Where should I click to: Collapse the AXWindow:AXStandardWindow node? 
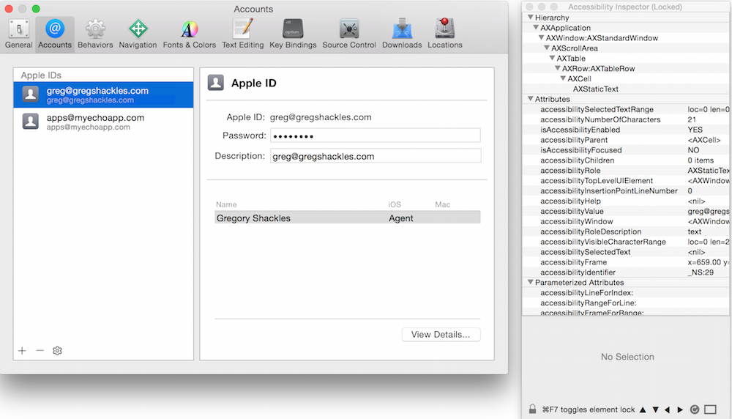coord(542,38)
